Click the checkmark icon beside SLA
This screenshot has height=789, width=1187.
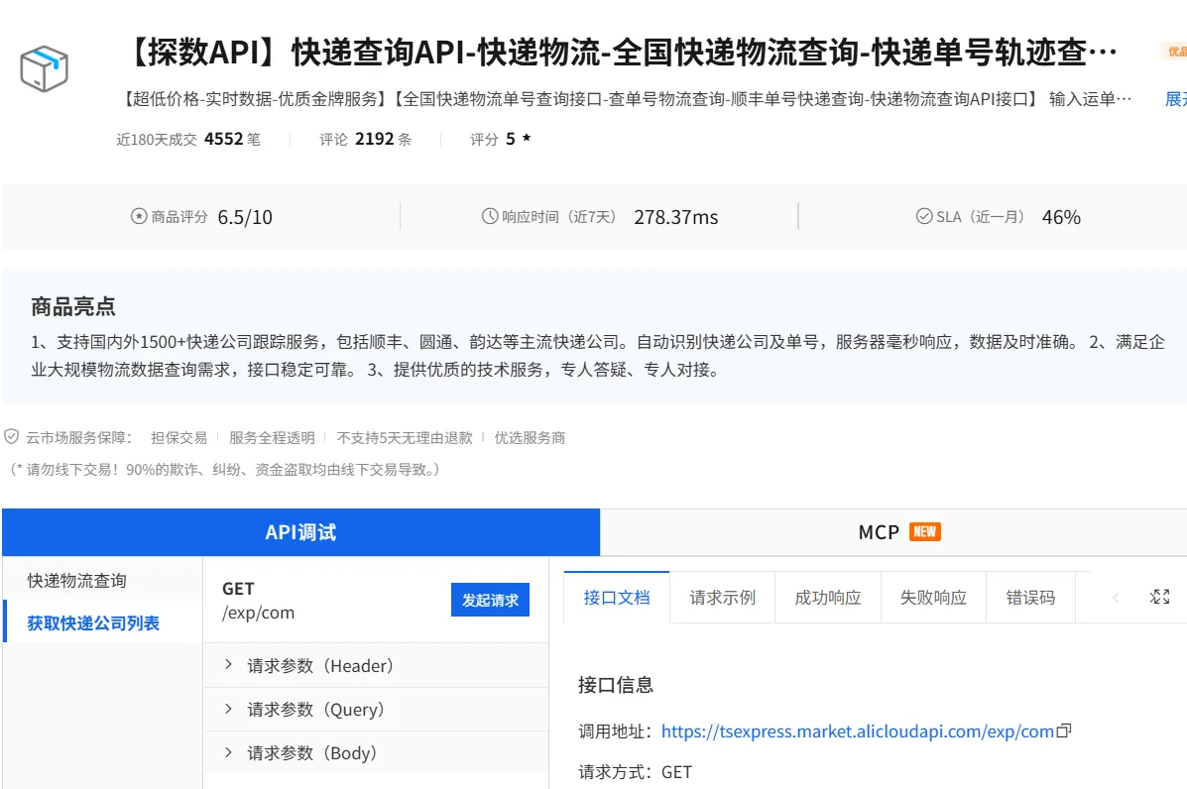click(923, 216)
